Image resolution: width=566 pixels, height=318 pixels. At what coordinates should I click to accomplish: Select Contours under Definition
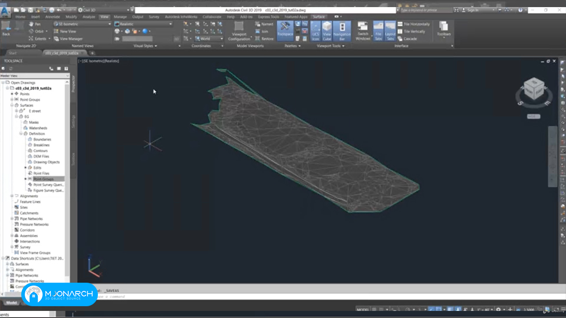click(x=41, y=151)
